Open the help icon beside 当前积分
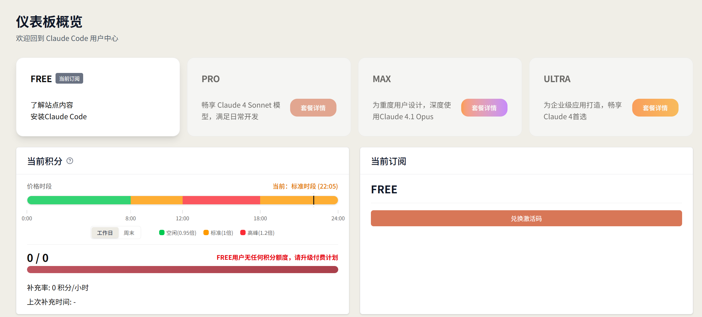The width and height of the screenshot is (702, 317). pos(70,161)
